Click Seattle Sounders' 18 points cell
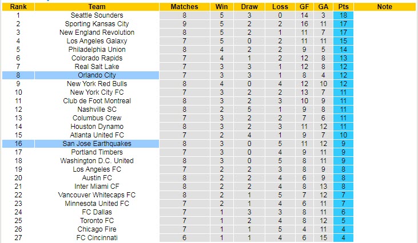The width and height of the screenshot is (418, 243). click(343, 15)
